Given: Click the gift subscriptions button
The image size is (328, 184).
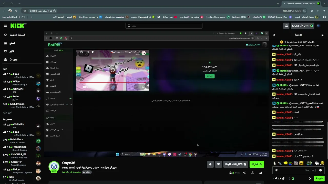Looking at the screenshot, I should click(235, 164).
